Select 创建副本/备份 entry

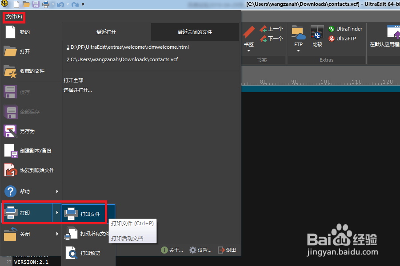point(31,151)
